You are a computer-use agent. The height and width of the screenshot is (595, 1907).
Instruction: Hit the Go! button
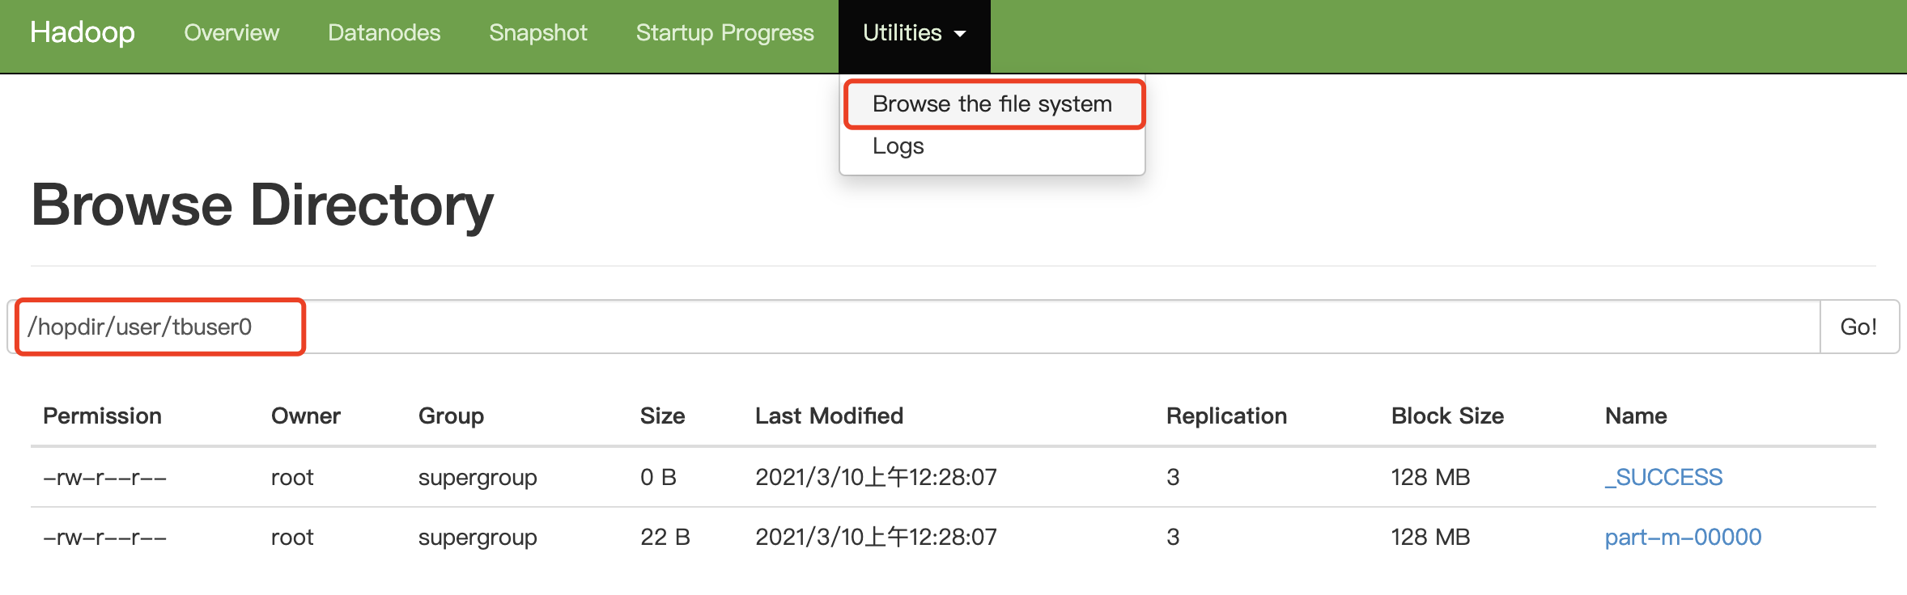(1858, 327)
